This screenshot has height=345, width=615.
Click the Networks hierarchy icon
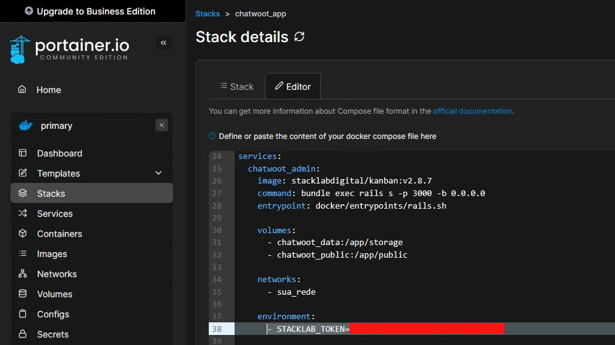click(x=23, y=274)
